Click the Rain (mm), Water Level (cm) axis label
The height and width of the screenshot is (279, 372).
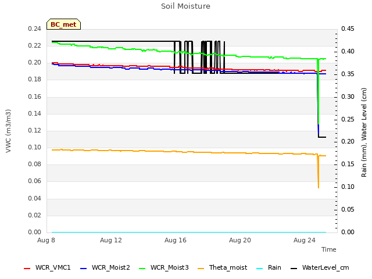point(364,133)
